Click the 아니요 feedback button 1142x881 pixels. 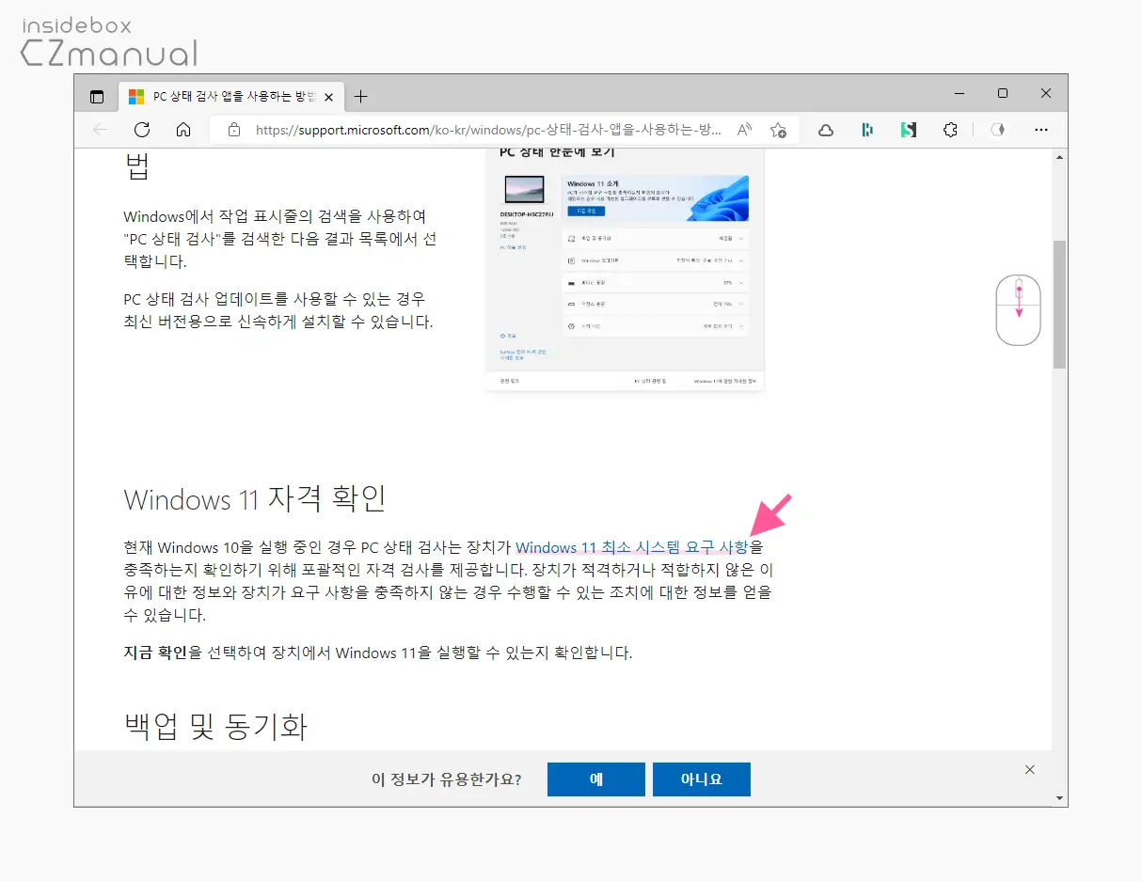pyautogui.click(x=702, y=779)
